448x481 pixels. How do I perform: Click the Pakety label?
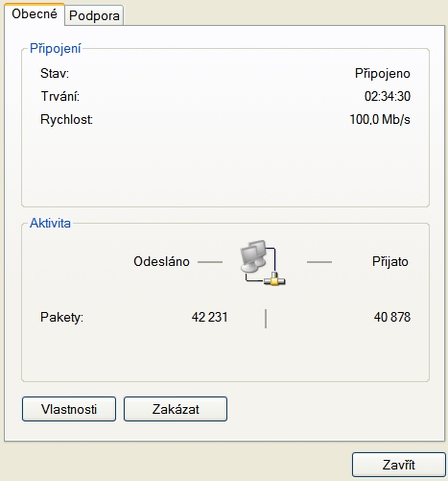(x=61, y=318)
